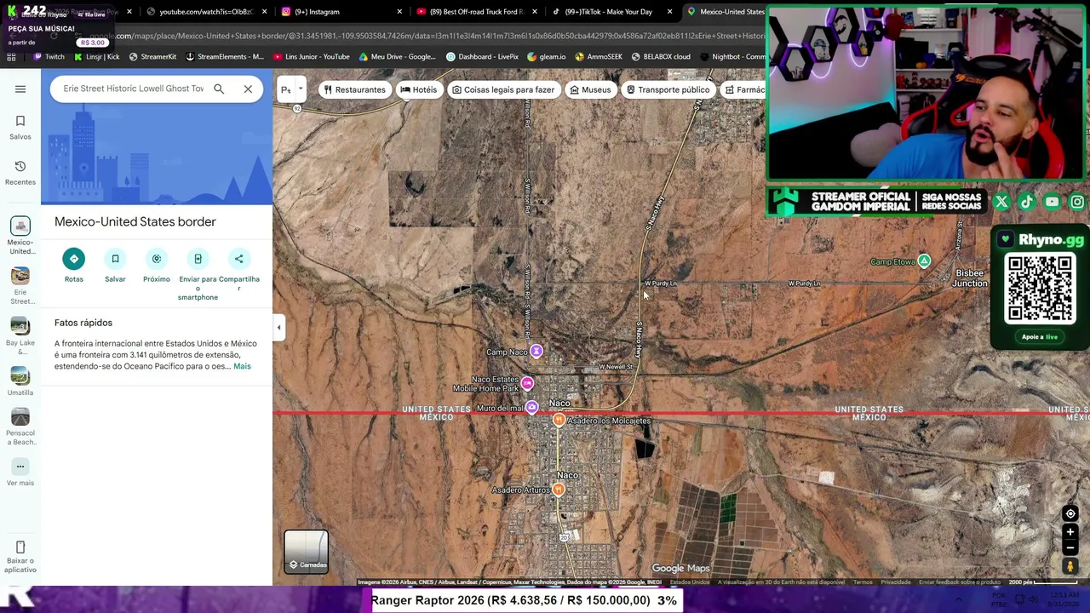Filter map by Restaurantes

pyautogui.click(x=354, y=89)
